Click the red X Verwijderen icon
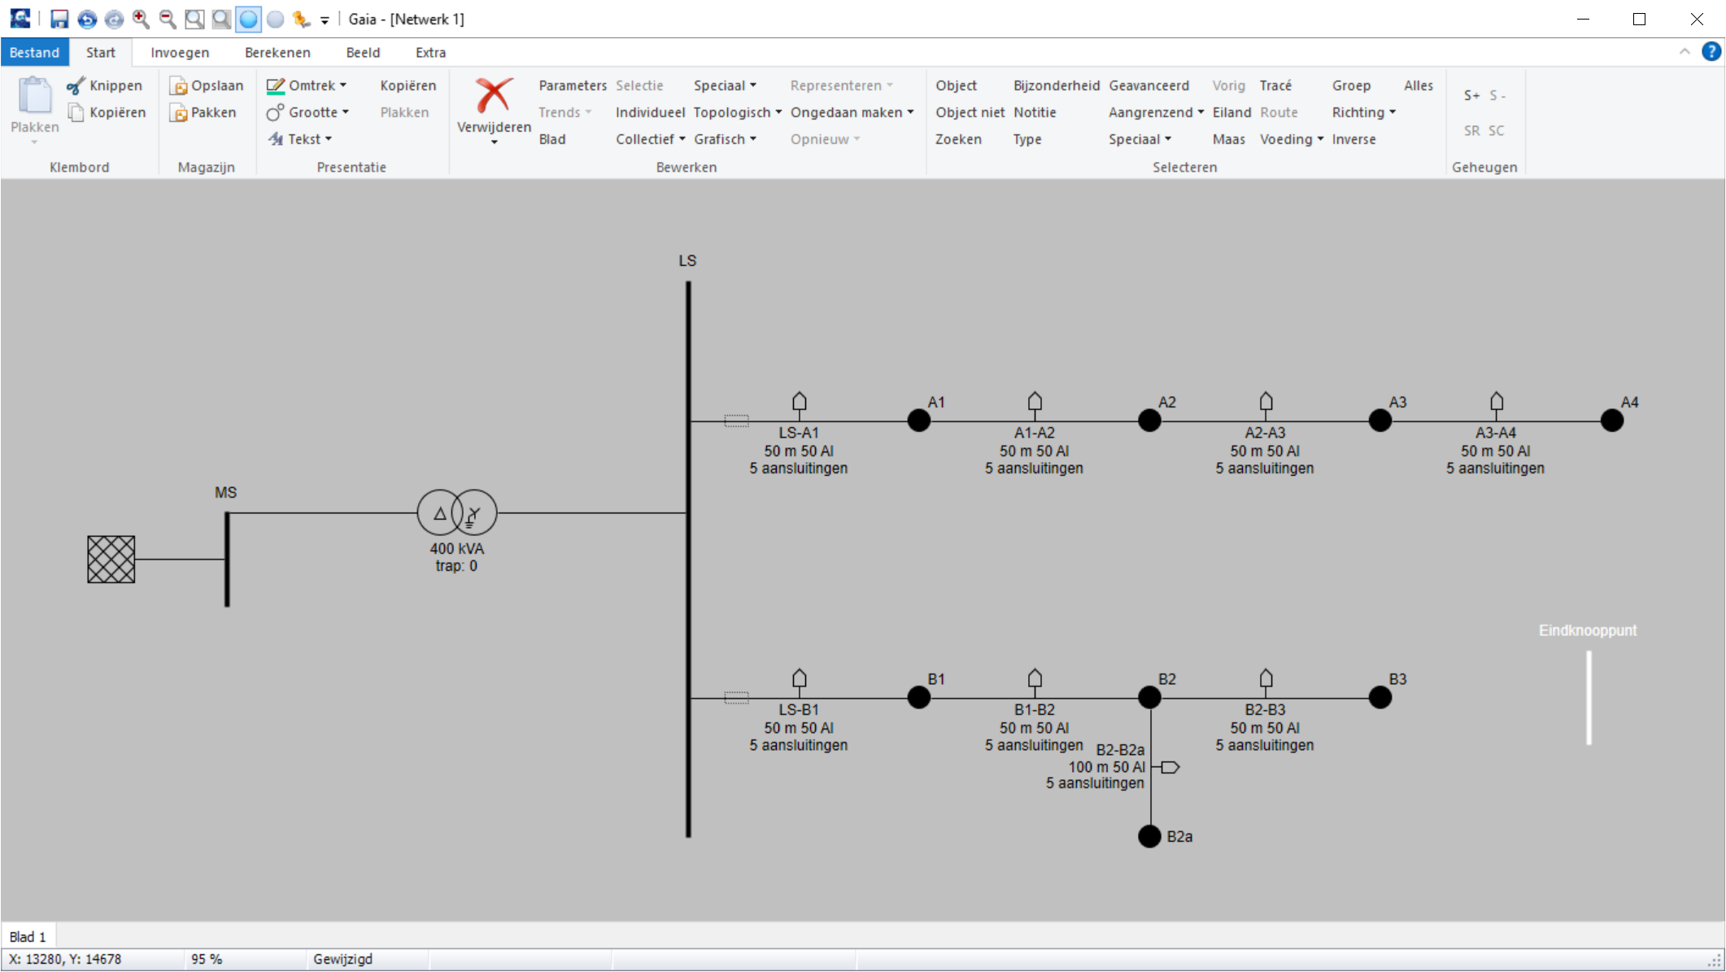1726x972 pixels. [494, 96]
